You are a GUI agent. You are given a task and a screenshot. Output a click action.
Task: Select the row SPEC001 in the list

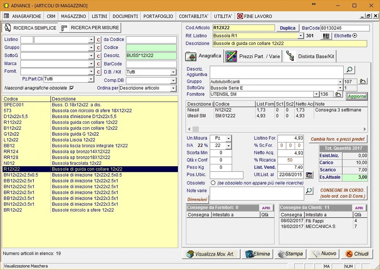tap(90, 105)
